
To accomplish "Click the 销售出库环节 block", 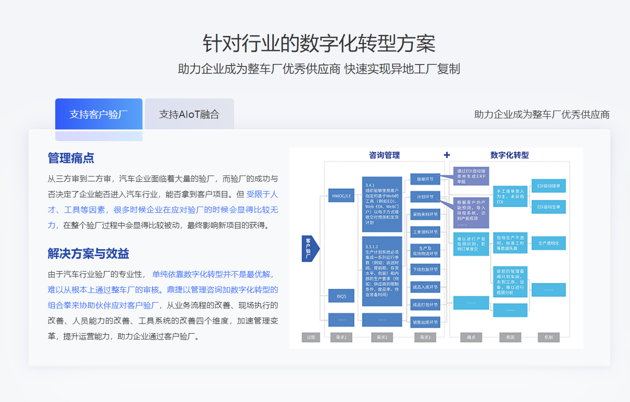I will 425,322.
